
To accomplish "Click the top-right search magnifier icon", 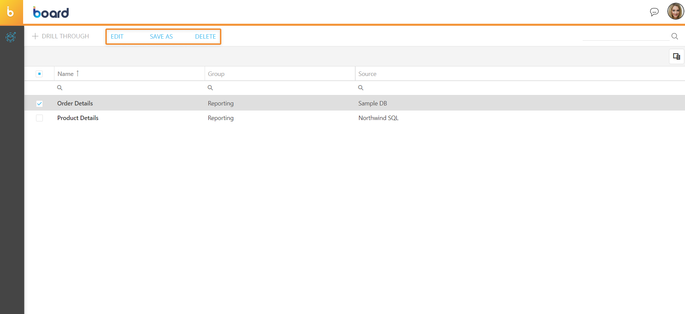I will (675, 36).
